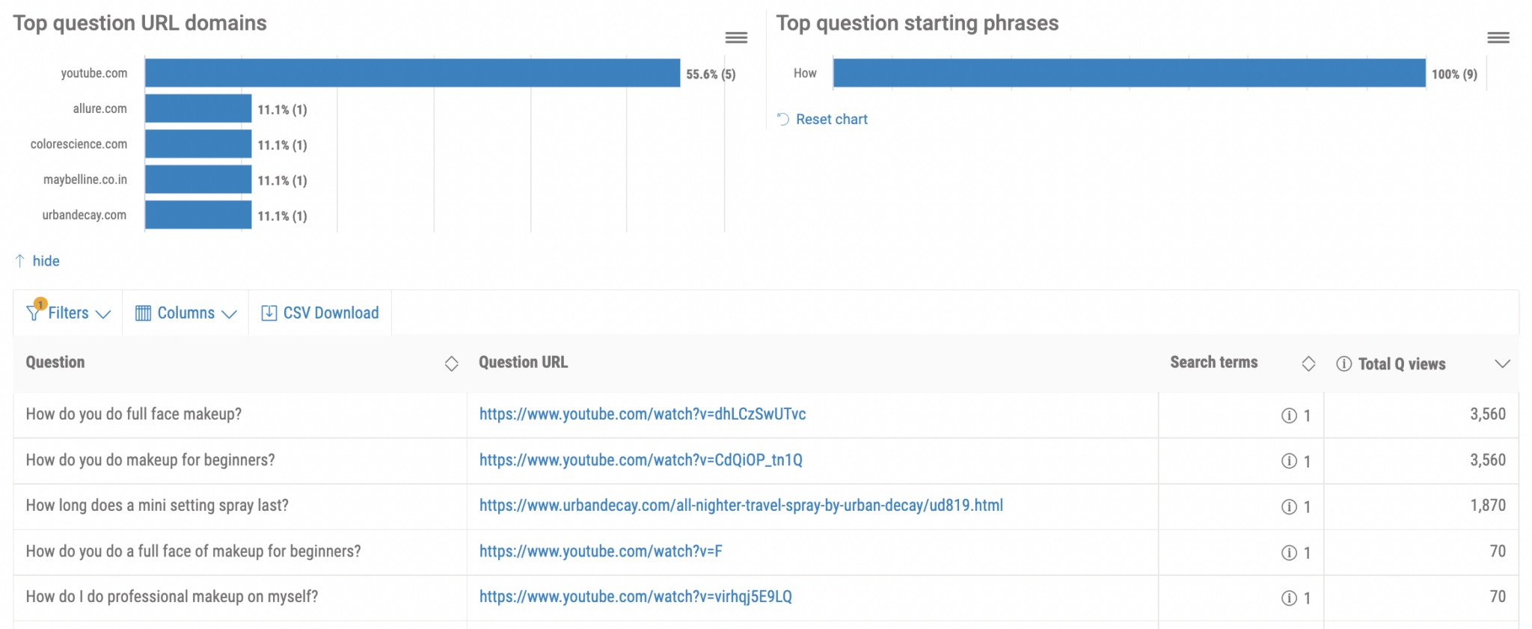Click the CSV download icon
This screenshot has height=629, width=1532.
tap(268, 313)
